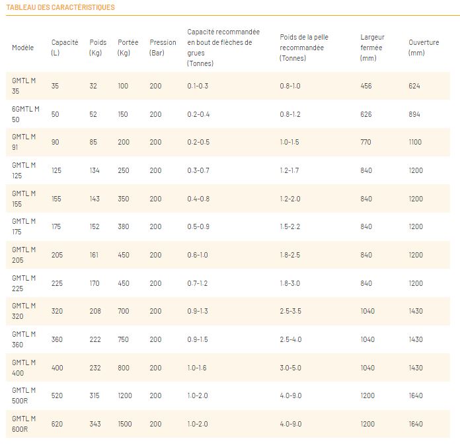The width and height of the screenshot is (460, 445).
Task: Click the 0.1-0.3 crane capacity value
Action: (x=198, y=86)
